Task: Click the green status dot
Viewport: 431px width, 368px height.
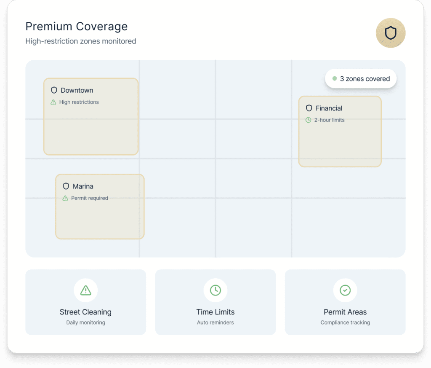Action: click(x=335, y=79)
